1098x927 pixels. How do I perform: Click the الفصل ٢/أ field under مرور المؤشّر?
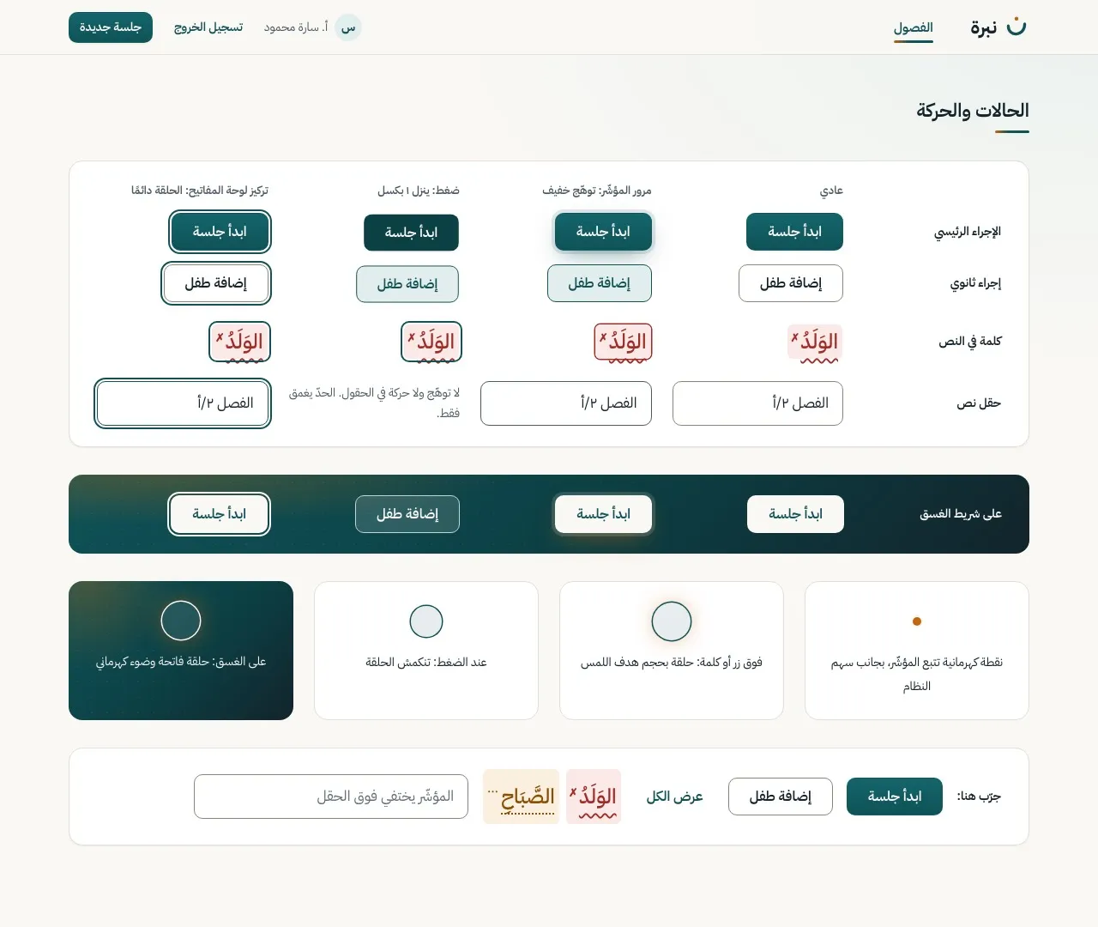click(566, 403)
